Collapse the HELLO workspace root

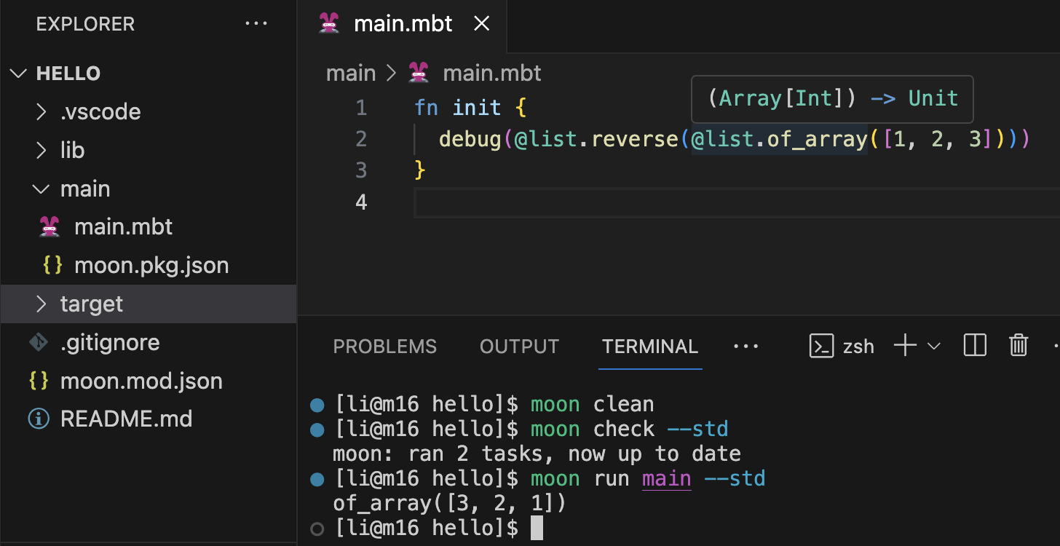(68, 74)
